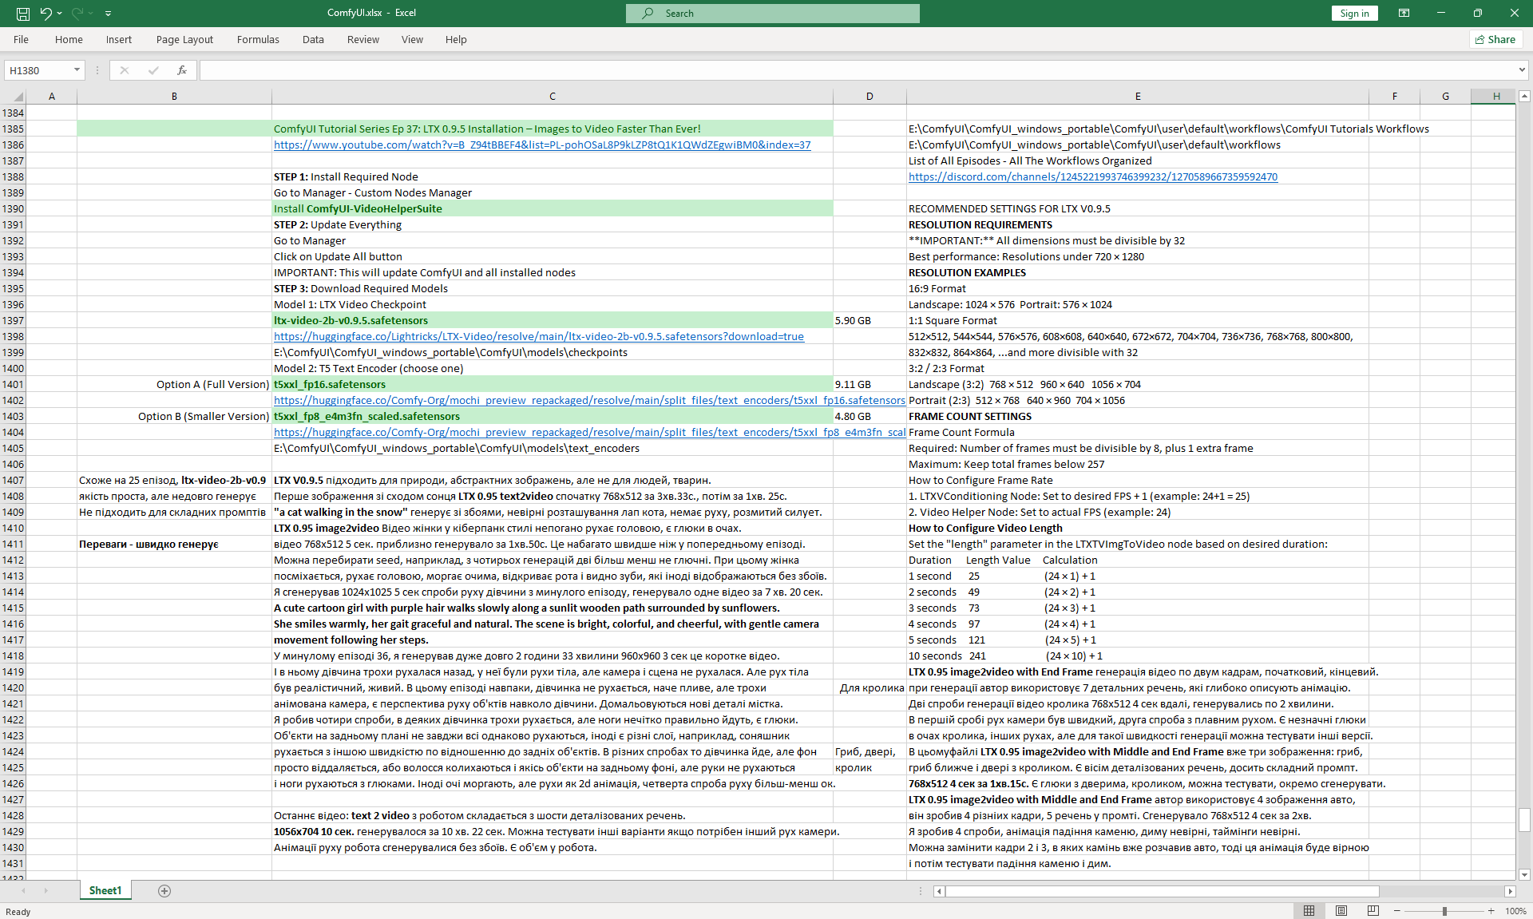The image size is (1533, 919).
Task: Click the zoom slider handle
Action: pos(1444,911)
